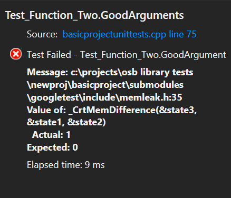Screen dimensions: 231x198
Task: Select the Test_Function_Two.GoodArgument name in the failed line
Action: (153, 55)
